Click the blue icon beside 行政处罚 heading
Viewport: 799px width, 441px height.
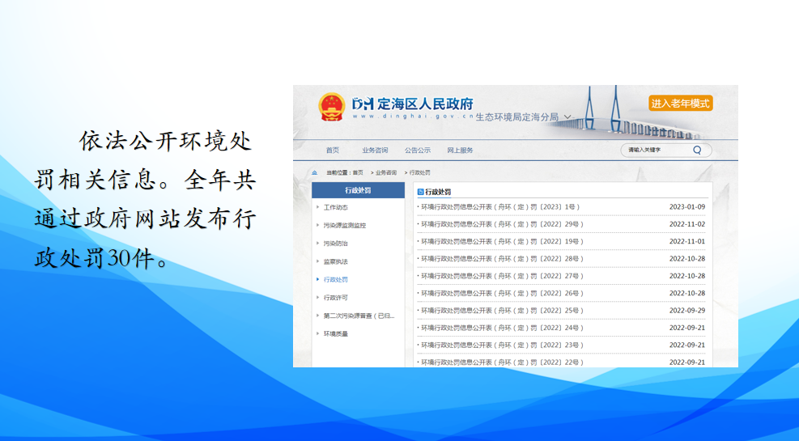(420, 192)
